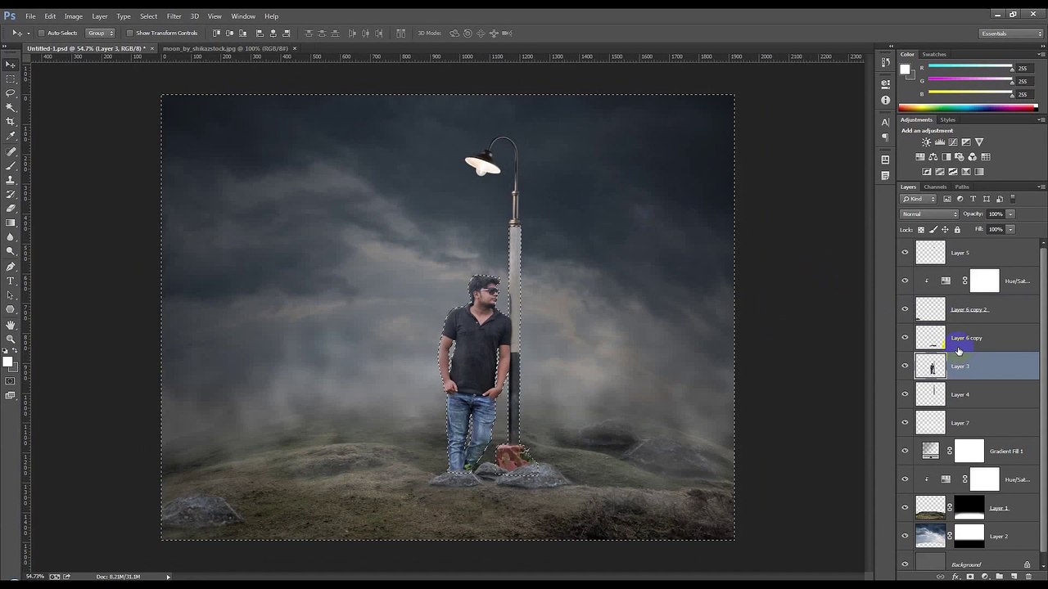Toggle visibility of Gradient Fill 1 layer

(905, 451)
